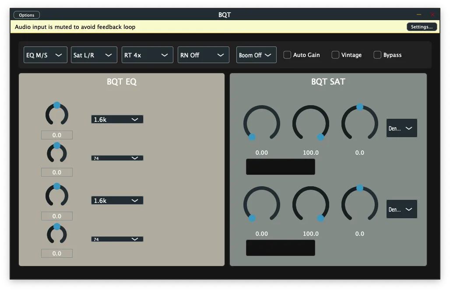Click the upper SAT 100.0 value label

pyautogui.click(x=311, y=153)
